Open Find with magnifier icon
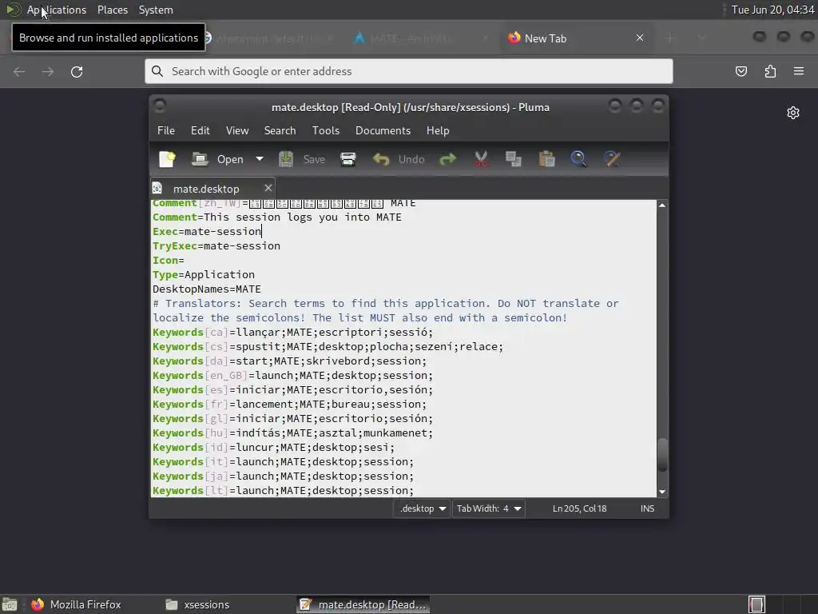The width and height of the screenshot is (818, 614). (x=578, y=159)
